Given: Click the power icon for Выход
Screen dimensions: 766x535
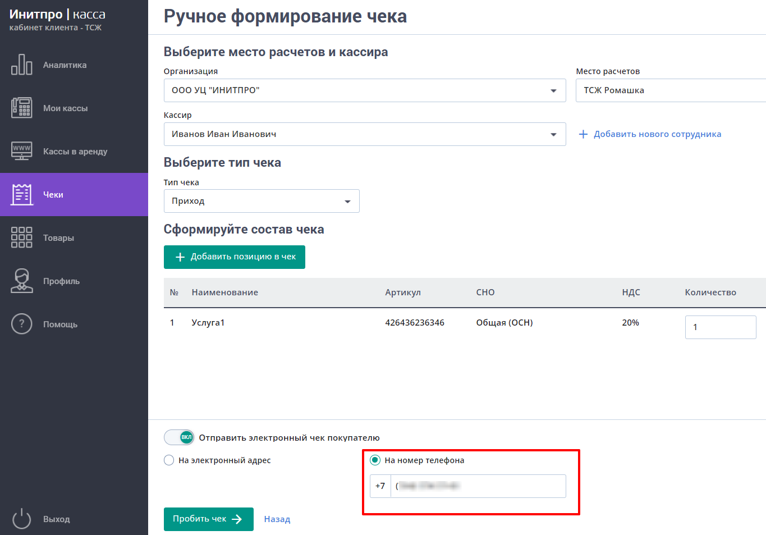Looking at the screenshot, I should pyautogui.click(x=22, y=519).
